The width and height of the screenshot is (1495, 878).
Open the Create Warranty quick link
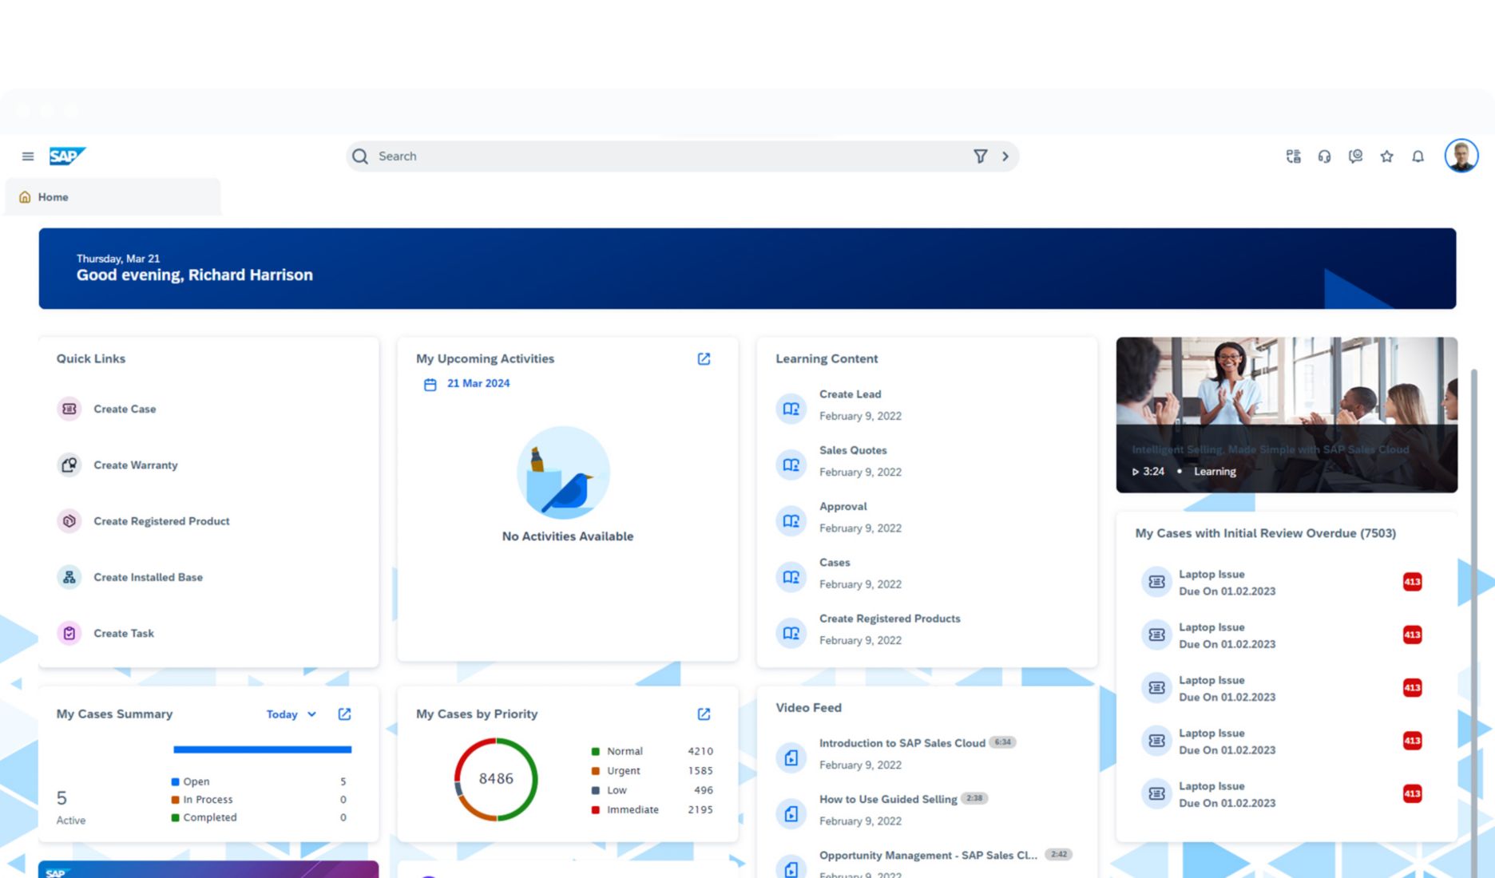pyautogui.click(x=135, y=465)
